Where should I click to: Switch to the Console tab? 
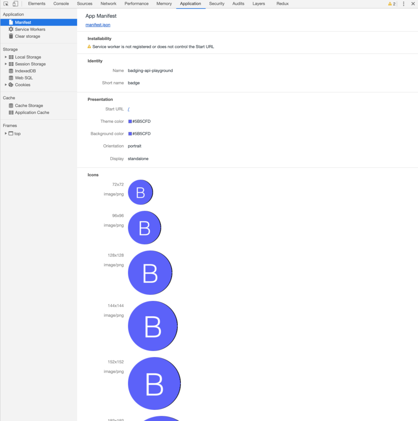coord(61,4)
